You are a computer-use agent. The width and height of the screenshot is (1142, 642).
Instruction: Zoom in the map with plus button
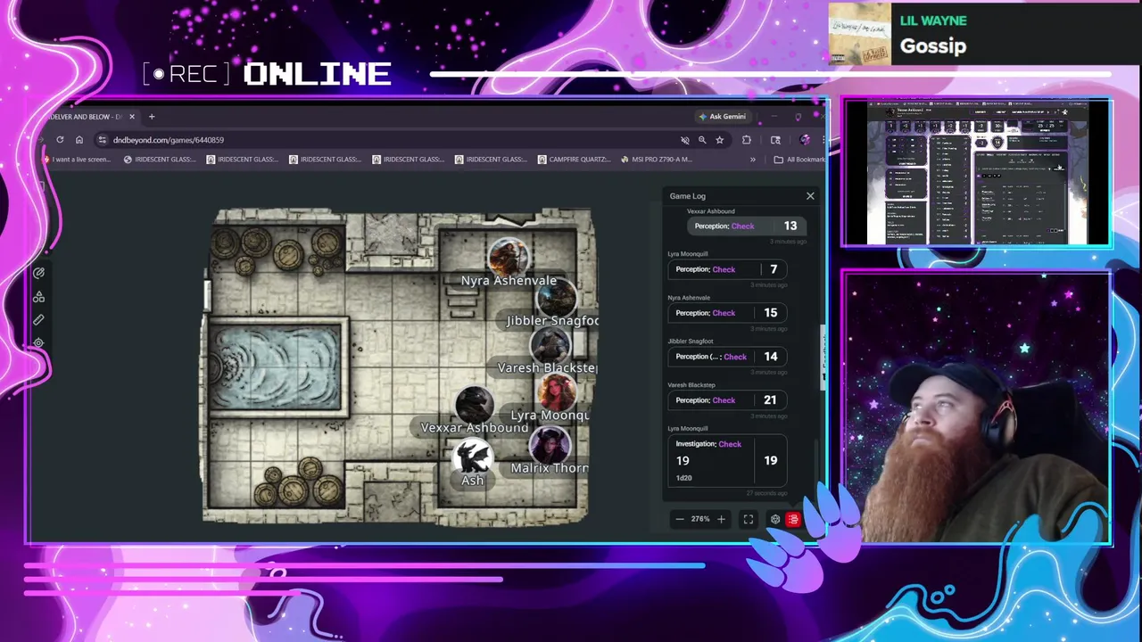click(x=721, y=519)
